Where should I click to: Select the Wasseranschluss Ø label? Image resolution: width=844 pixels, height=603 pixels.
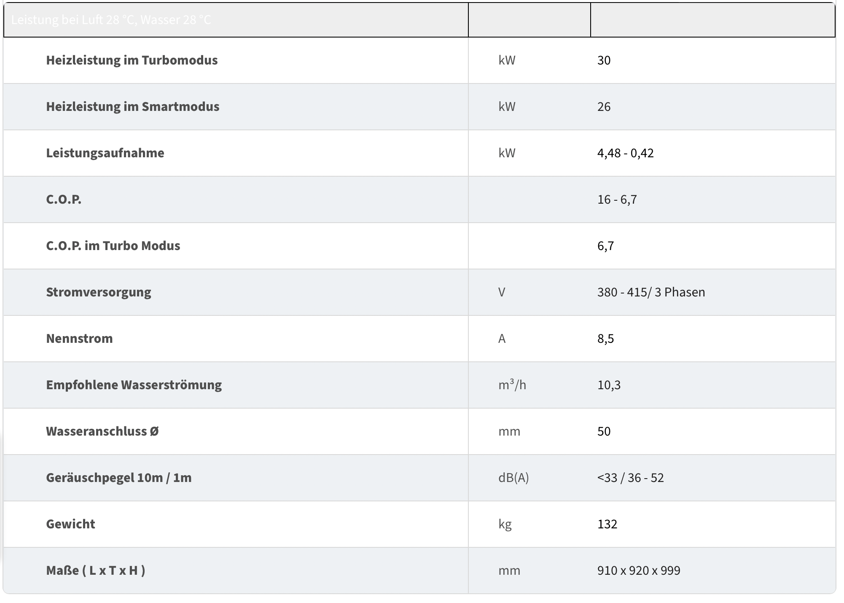102,431
